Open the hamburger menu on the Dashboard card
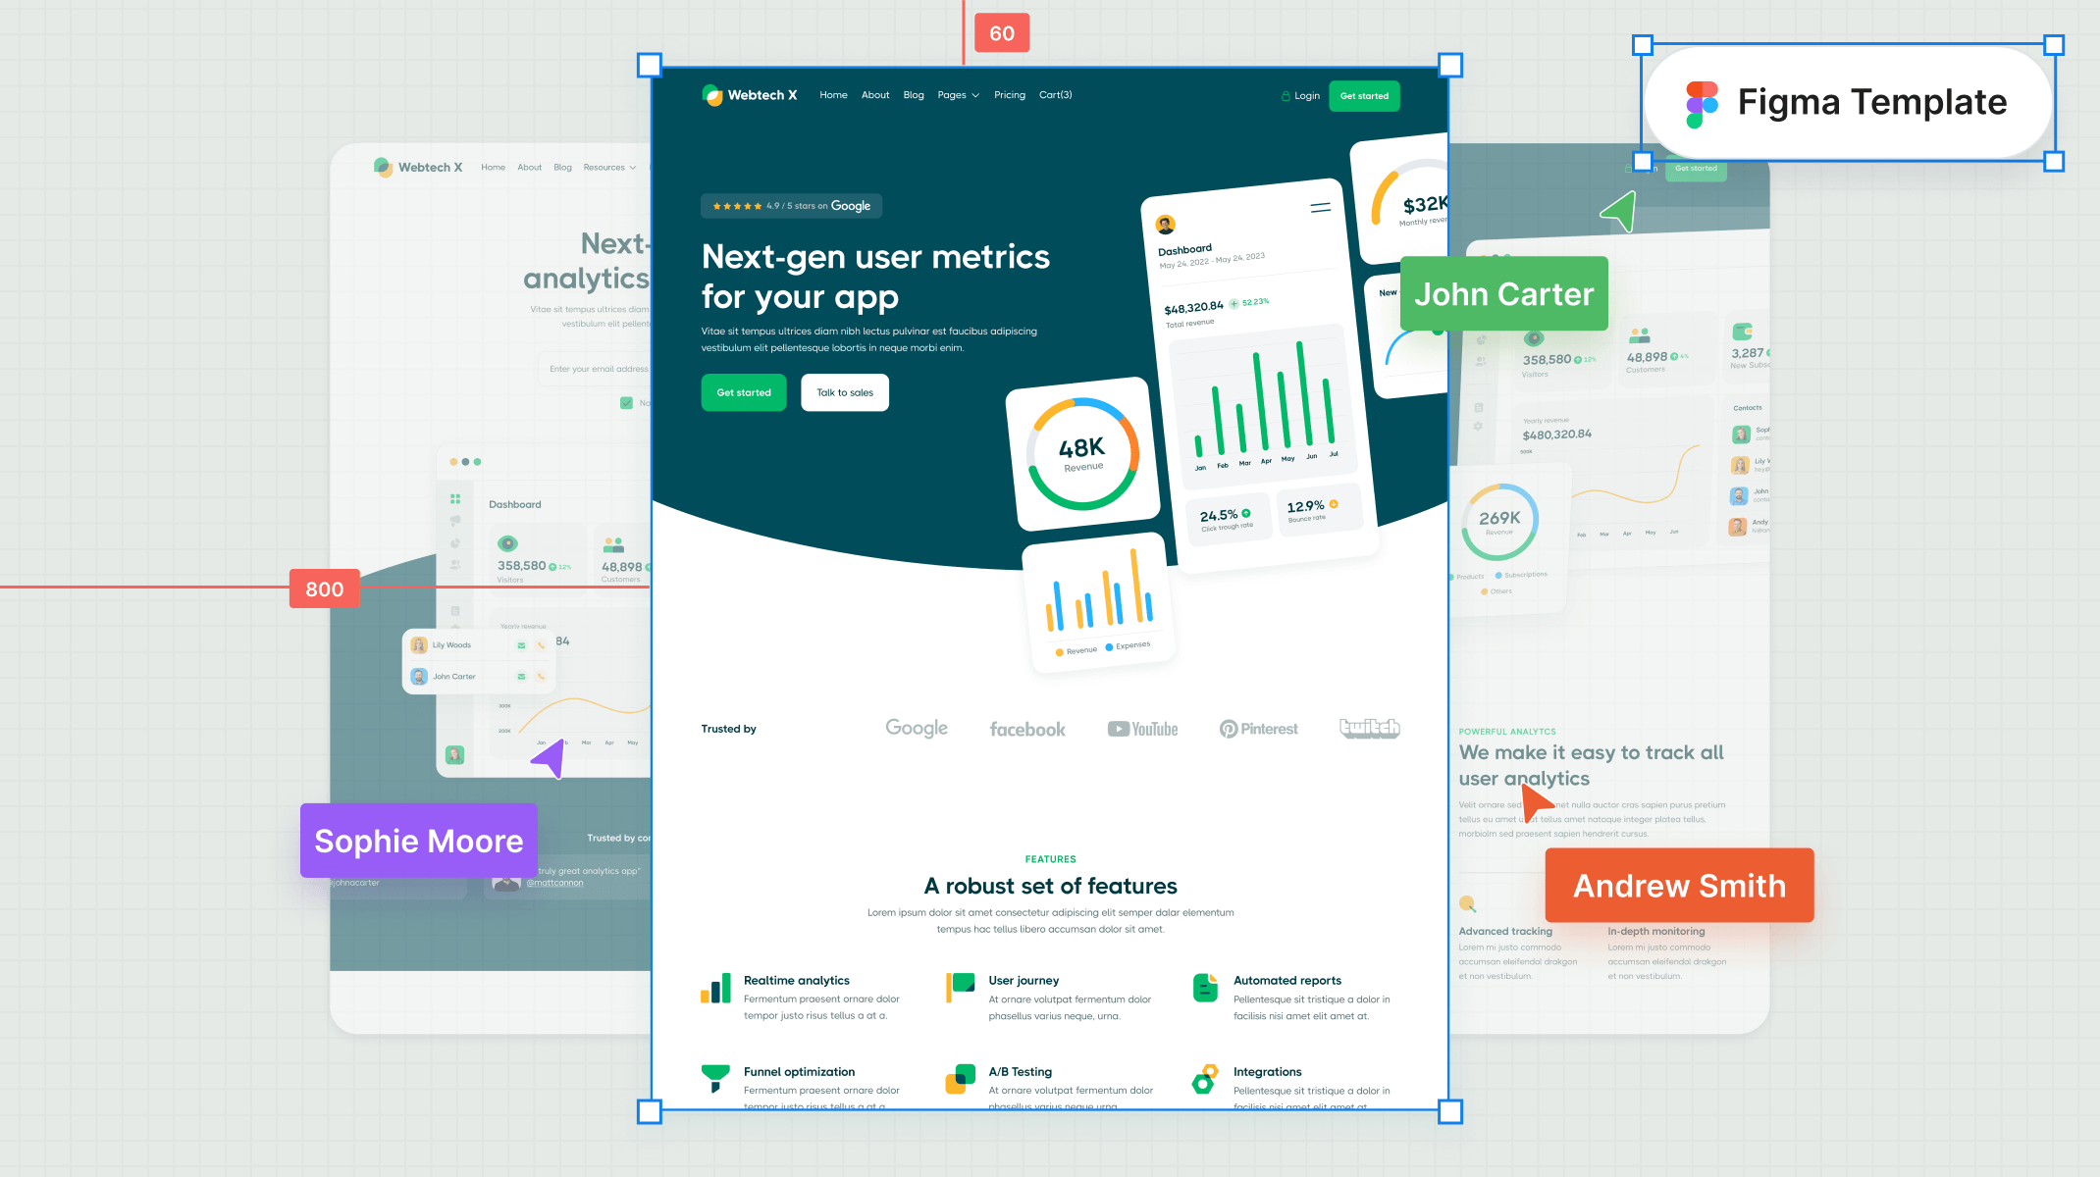The width and height of the screenshot is (2100, 1178). pos(1321,208)
